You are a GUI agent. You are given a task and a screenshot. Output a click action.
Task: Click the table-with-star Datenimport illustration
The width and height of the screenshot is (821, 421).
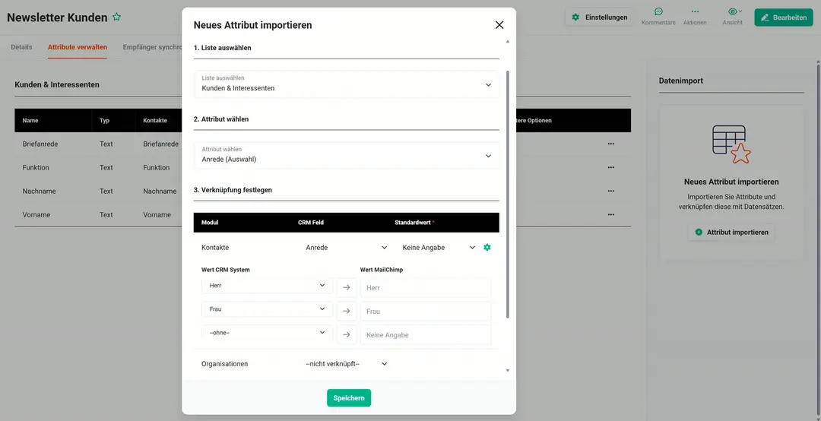[x=731, y=144]
